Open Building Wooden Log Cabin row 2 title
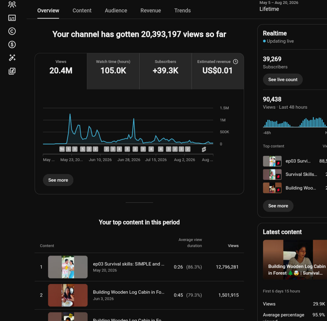Viewport: 327px width, 321px height. pos(129,292)
